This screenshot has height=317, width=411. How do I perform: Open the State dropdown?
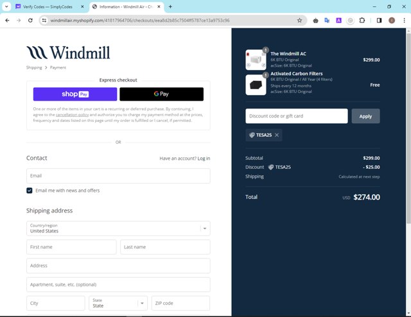coord(118,303)
